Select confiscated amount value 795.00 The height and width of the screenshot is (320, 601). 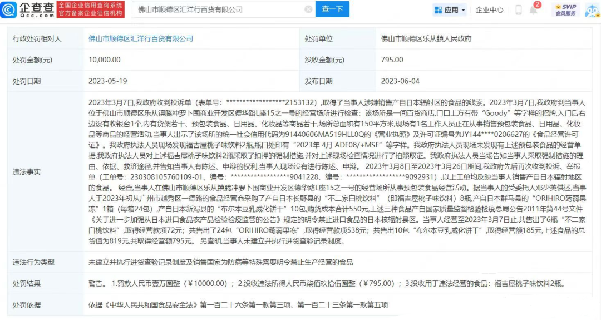click(392, 60)
